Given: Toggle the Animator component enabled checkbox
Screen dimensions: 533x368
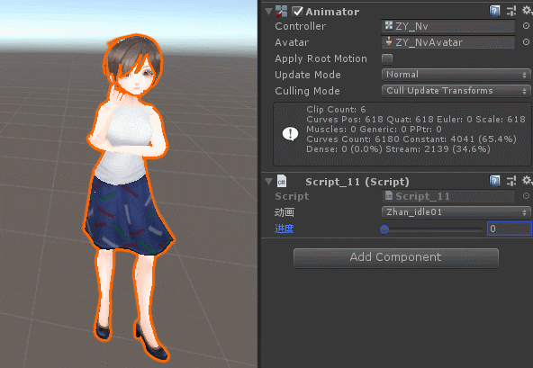Looking at the screenshot, I should click(x=297, y=12).
